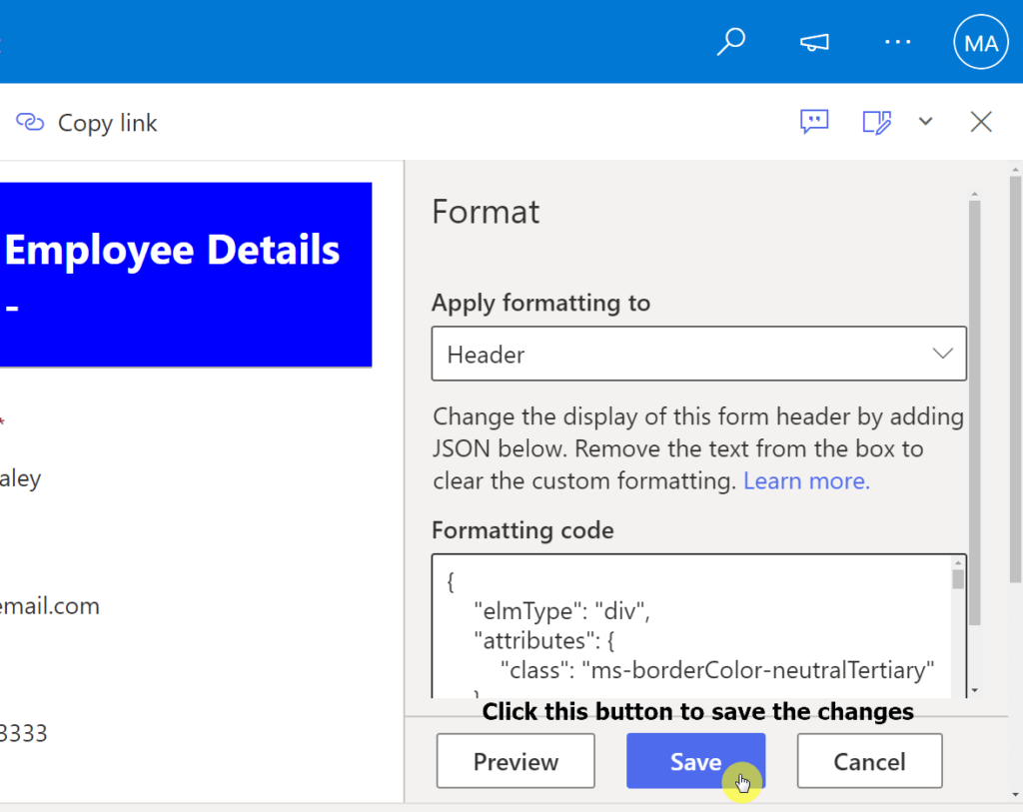This screenshot has height=812, width=1023.
Task: Click the Formatting code label
Action: [522, 530]
